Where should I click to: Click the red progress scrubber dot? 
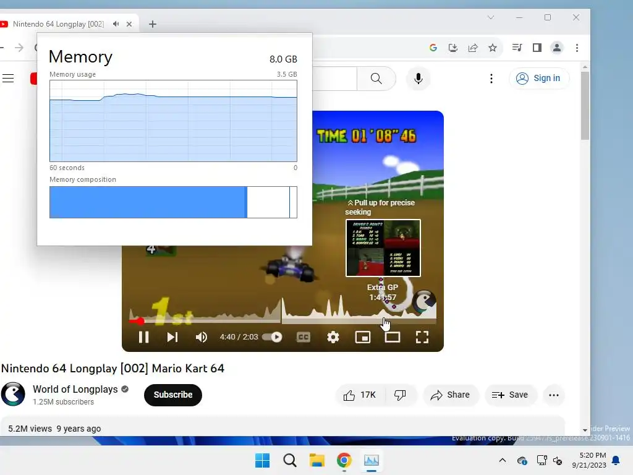pos(140,321)
